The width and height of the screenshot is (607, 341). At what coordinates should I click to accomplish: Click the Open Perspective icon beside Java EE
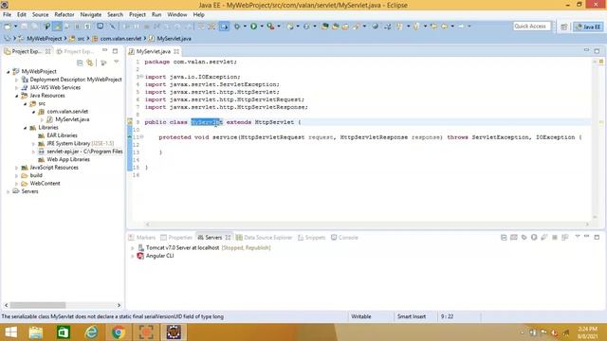564,27
